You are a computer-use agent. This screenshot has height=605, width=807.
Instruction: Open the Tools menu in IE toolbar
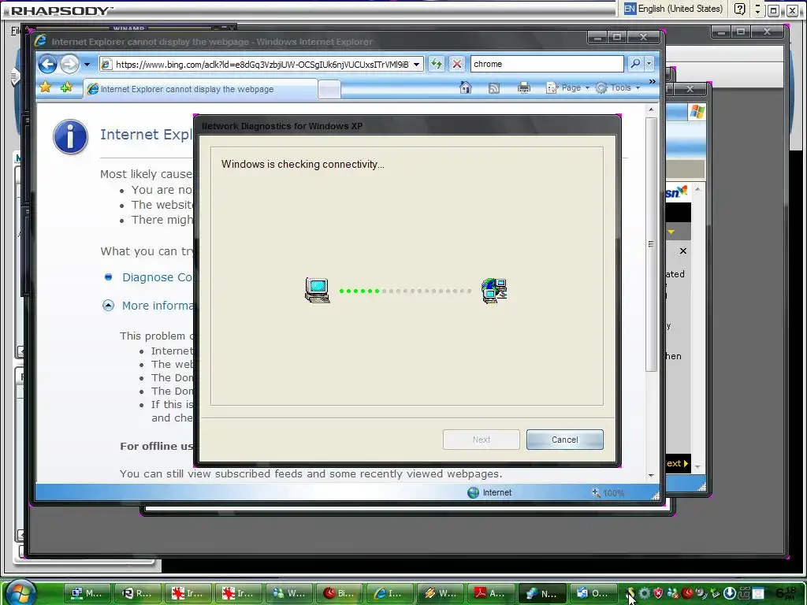pyautogui.click(x=618, y=88)
